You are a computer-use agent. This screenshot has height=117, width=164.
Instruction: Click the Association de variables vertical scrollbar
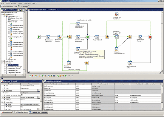[162, 98]
